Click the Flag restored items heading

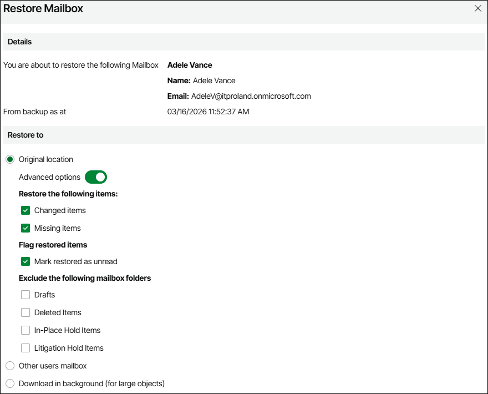53,245
